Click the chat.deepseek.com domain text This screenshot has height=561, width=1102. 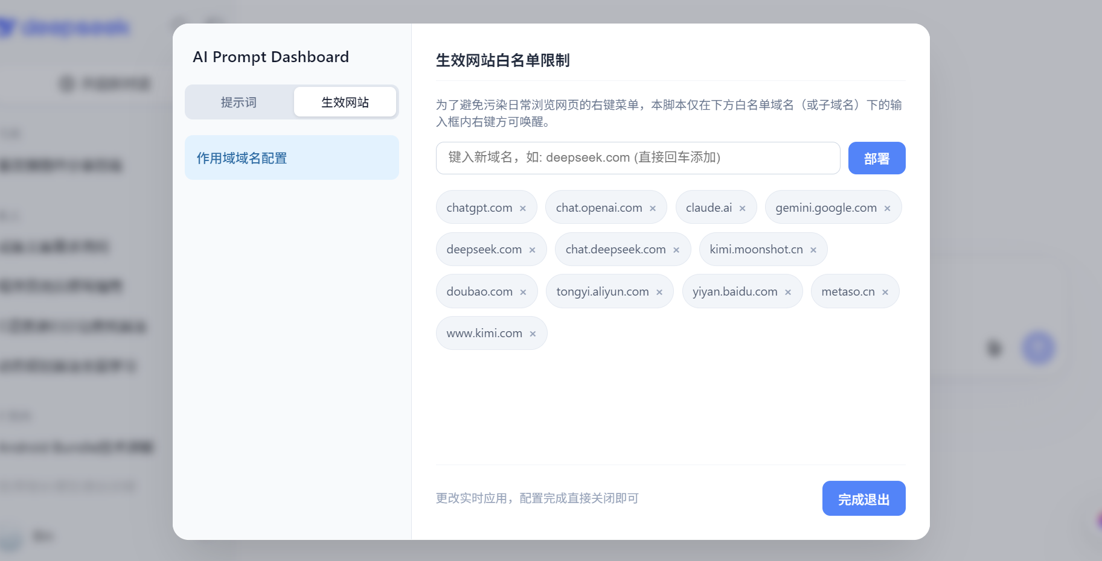click(x=616, y=249)
